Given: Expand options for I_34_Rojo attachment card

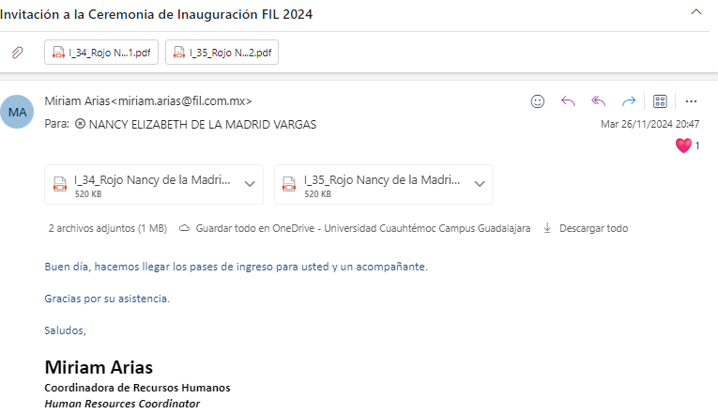Looking at the screenshot, I should coord(250,184).
